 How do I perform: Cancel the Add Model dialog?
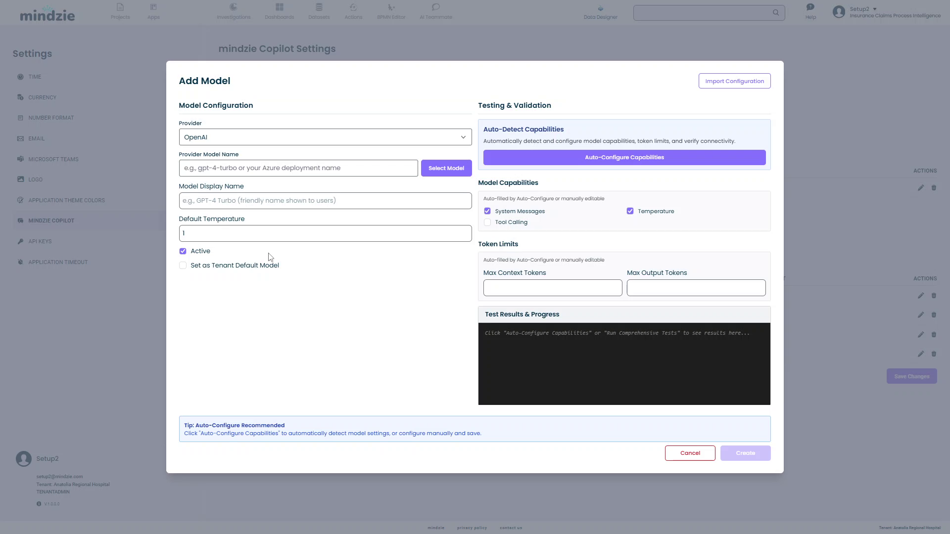coord(690,453)
